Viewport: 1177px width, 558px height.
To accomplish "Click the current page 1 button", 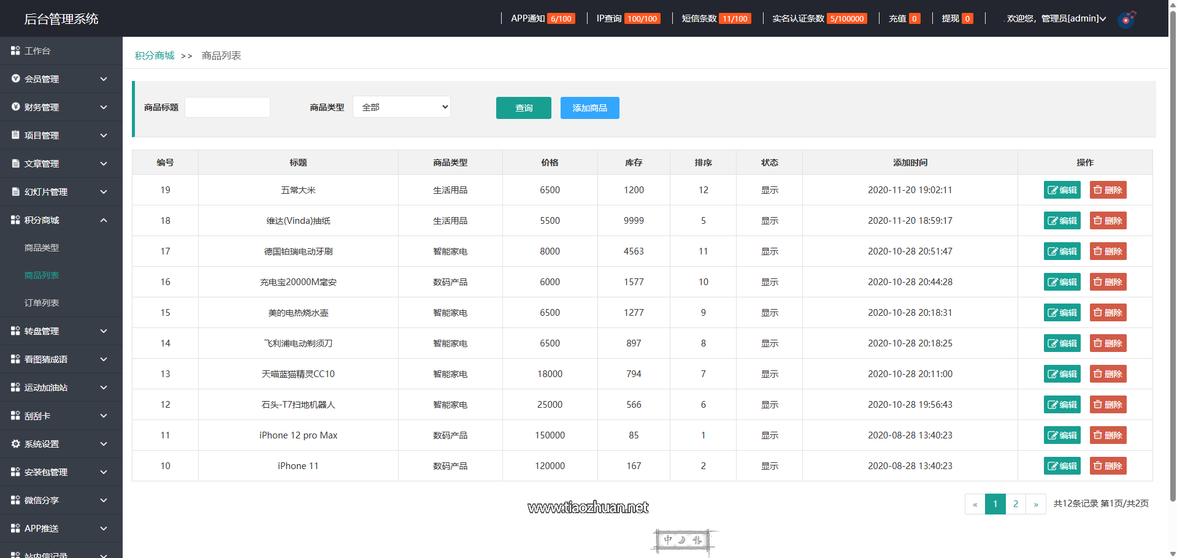I will point(995,504).
